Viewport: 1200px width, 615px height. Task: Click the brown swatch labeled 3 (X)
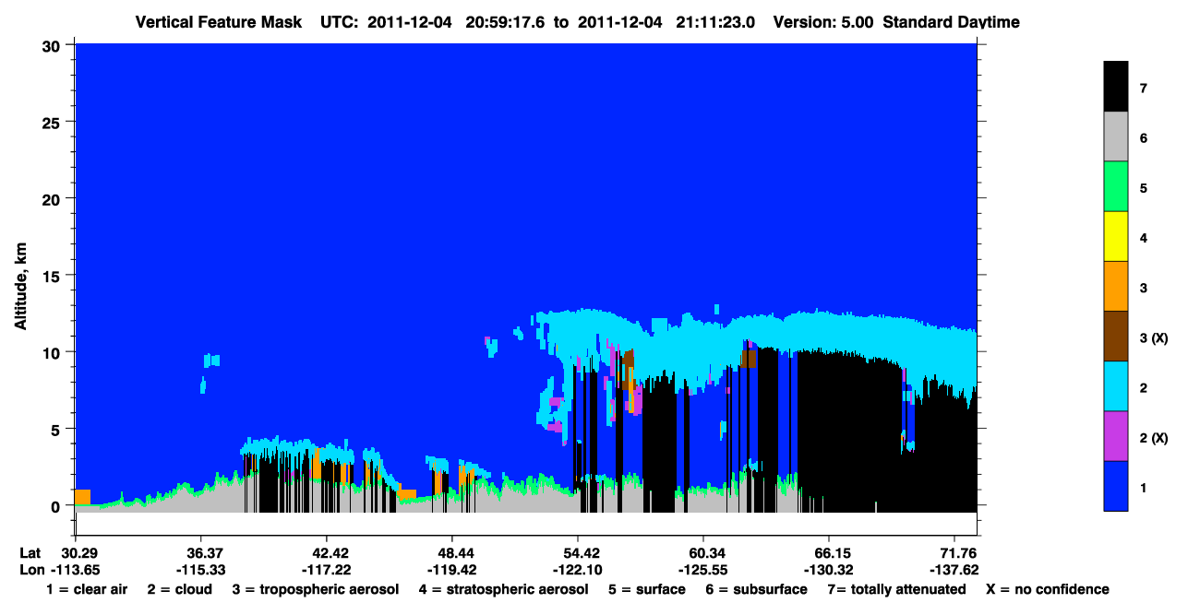click(1116, 337)
